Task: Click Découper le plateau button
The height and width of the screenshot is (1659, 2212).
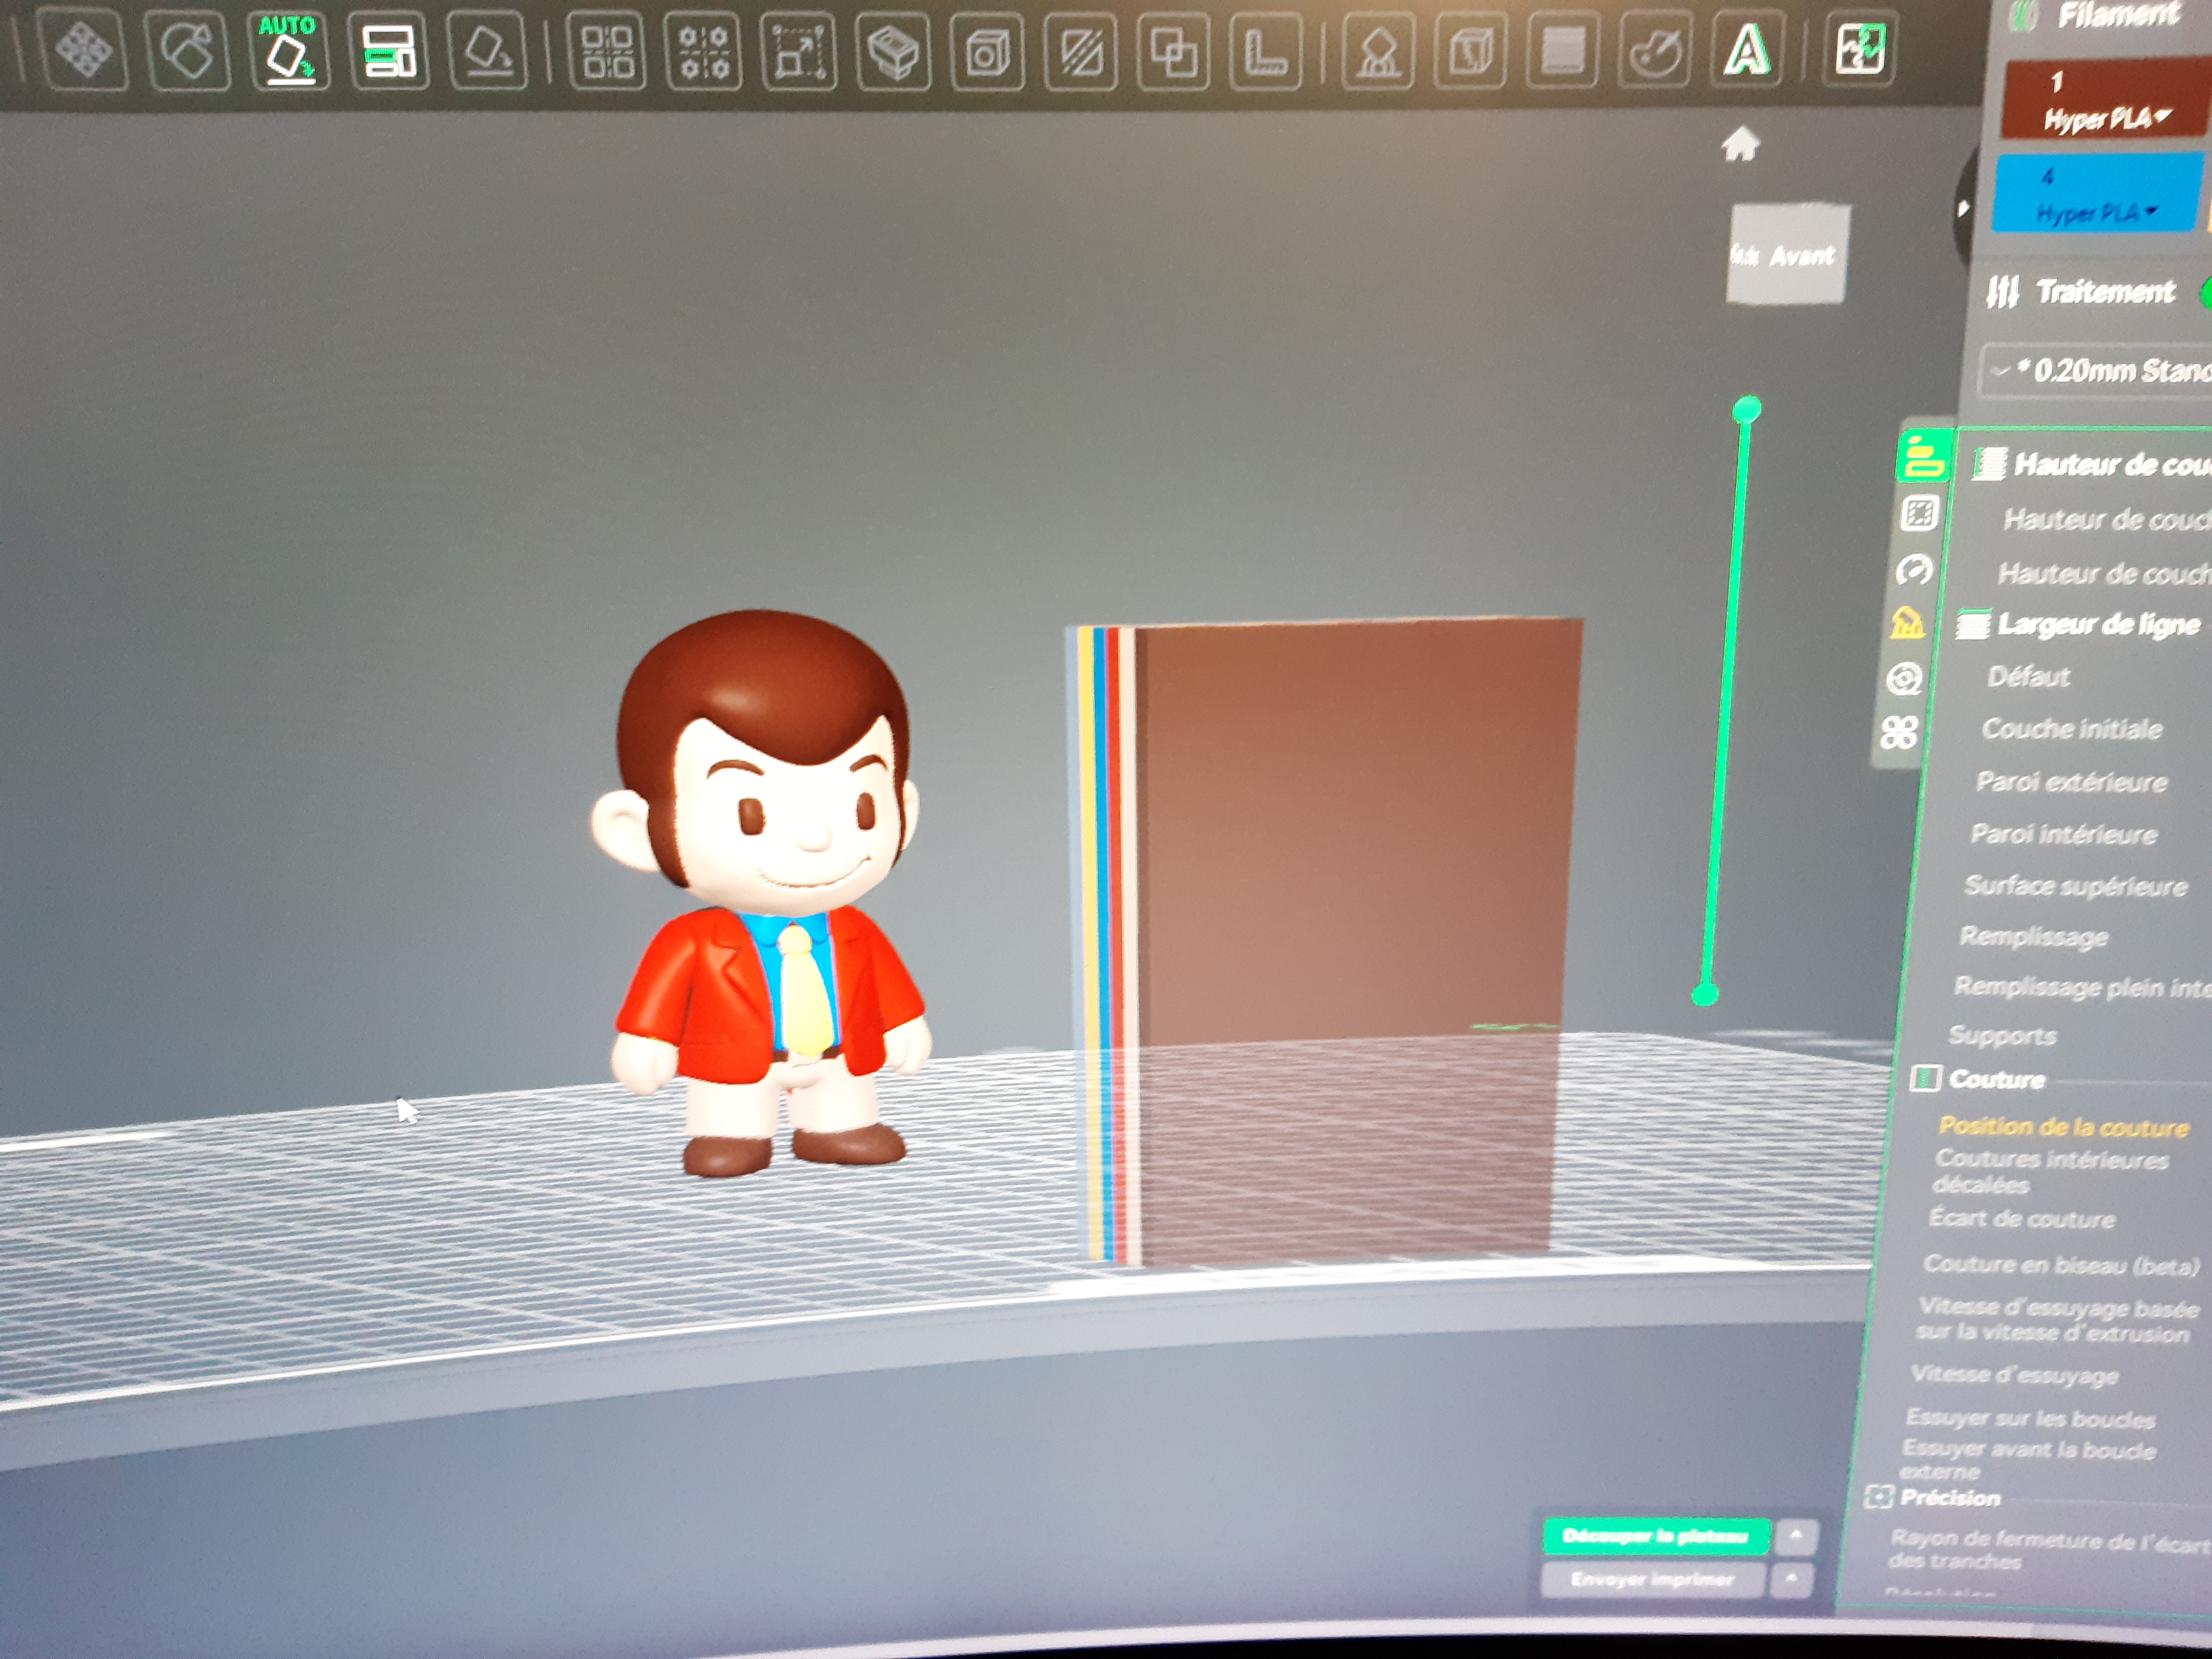Action: pos(1656,1536)
